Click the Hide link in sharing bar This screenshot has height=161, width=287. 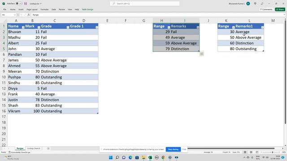point(184,149)
